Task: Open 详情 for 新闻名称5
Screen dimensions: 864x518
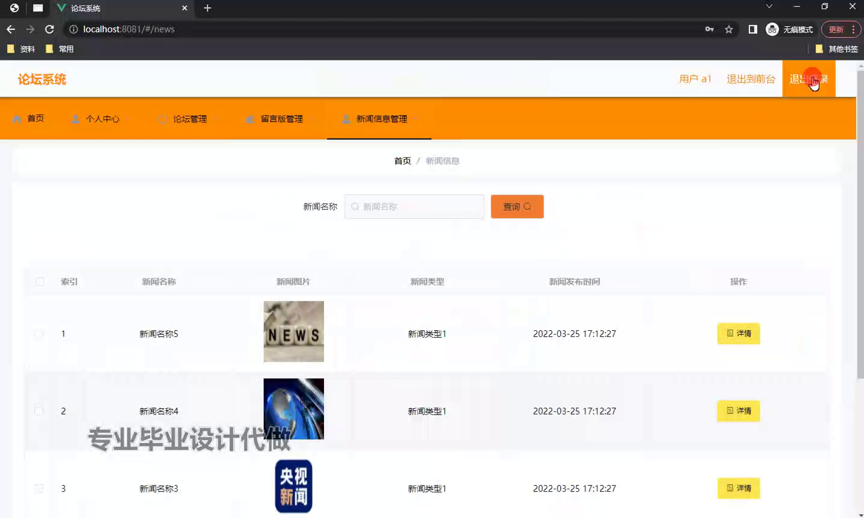Action: point(739,333)
